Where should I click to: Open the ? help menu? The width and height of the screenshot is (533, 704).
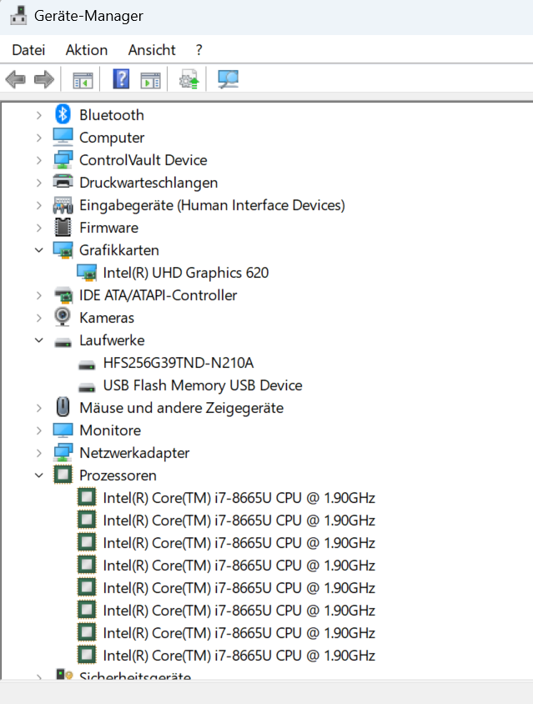click(x=199, y=50)
